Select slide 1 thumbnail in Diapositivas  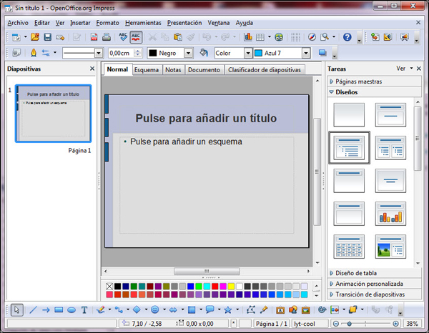point(54,114)
